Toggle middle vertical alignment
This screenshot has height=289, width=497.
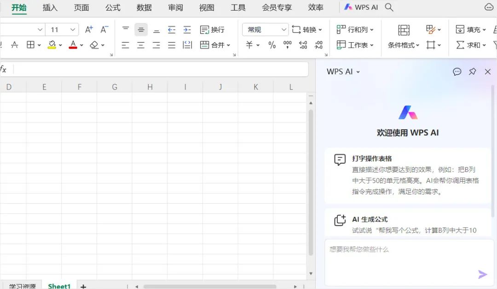tap(141, 30)
